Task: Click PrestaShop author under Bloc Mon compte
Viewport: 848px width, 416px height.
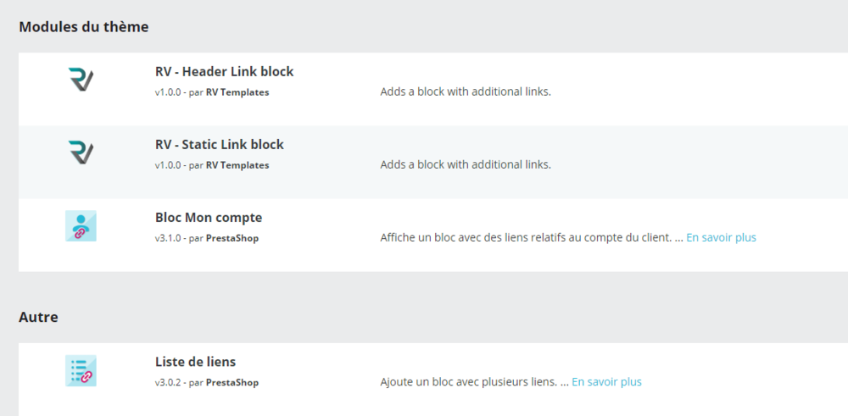Action: coord(232,238)
